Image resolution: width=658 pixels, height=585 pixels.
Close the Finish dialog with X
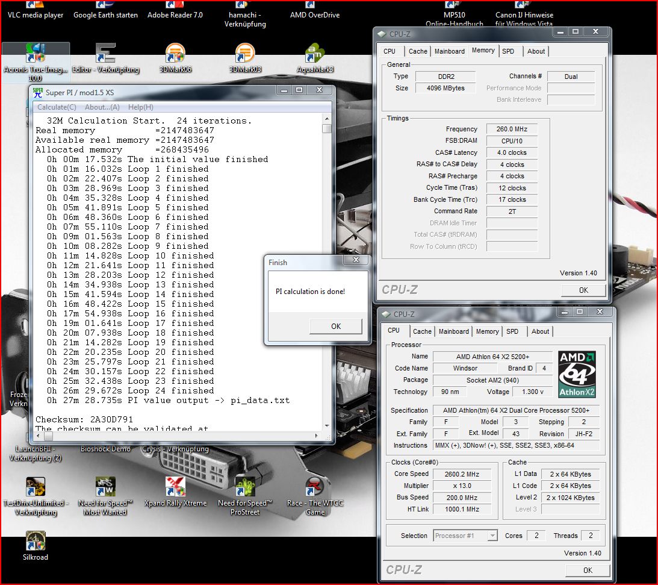pos(356,260)
